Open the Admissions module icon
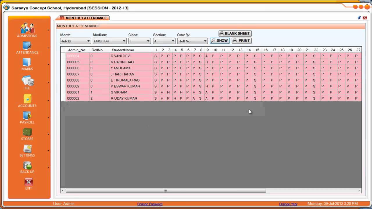This screenshot has width=372, height=209. [27, 28]
